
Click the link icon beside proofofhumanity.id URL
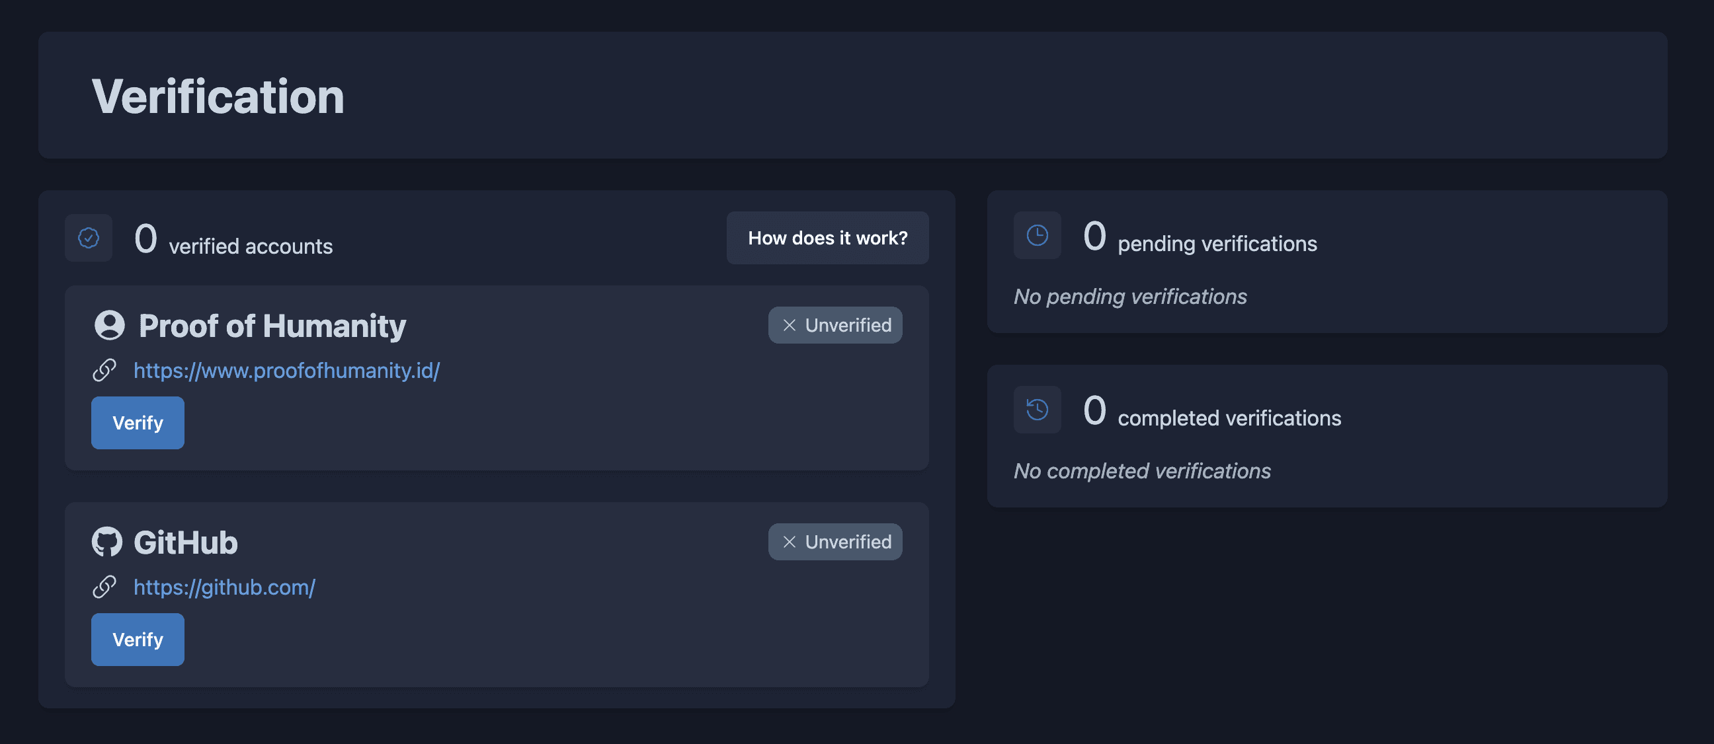[x=104, y=369]
